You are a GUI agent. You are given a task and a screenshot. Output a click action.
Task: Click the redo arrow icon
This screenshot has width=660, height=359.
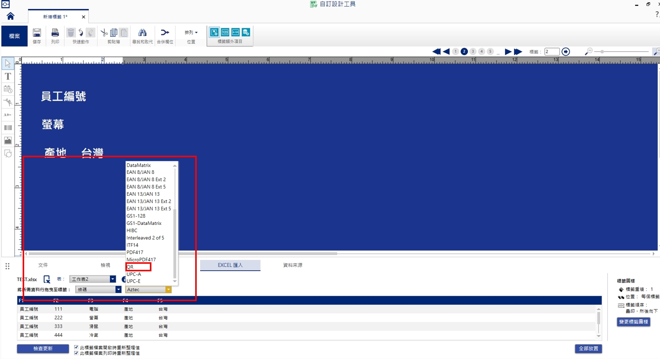pos(90,32)
